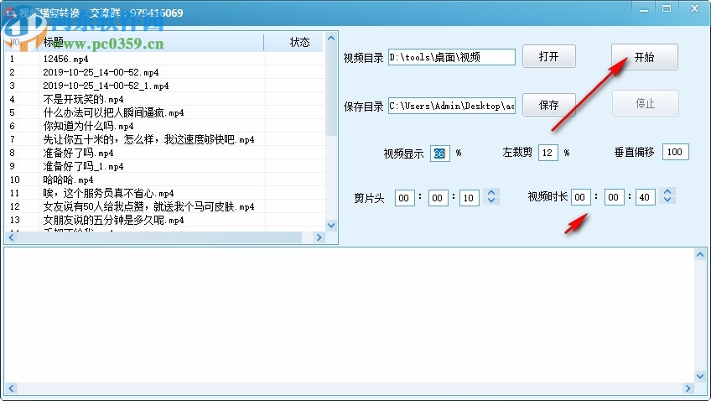
Task: Close the application window
Action: pos(694,8)
